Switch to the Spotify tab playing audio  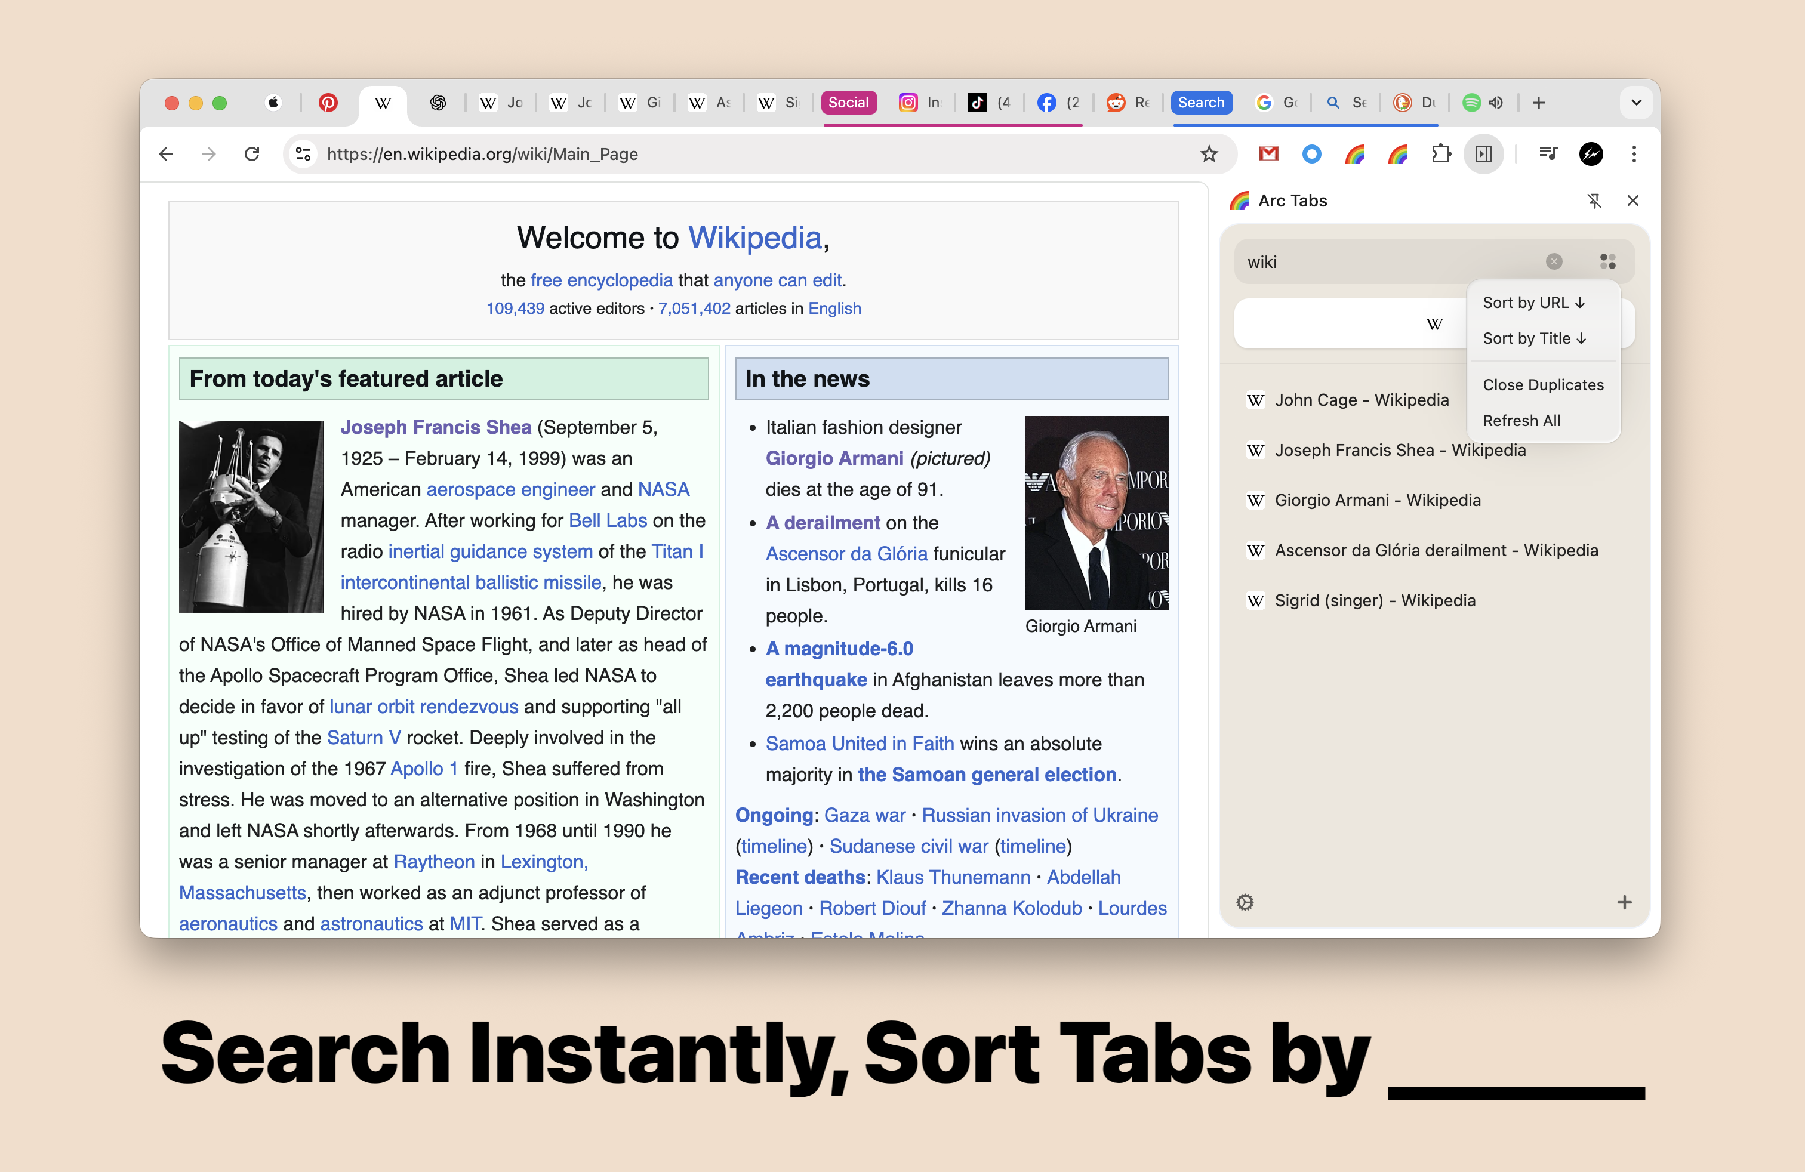(x=1483, y=103)
